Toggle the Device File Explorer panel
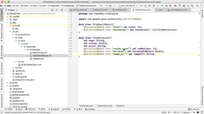The height and width of the screenshot is (114, 204). [x=202, y=96]
